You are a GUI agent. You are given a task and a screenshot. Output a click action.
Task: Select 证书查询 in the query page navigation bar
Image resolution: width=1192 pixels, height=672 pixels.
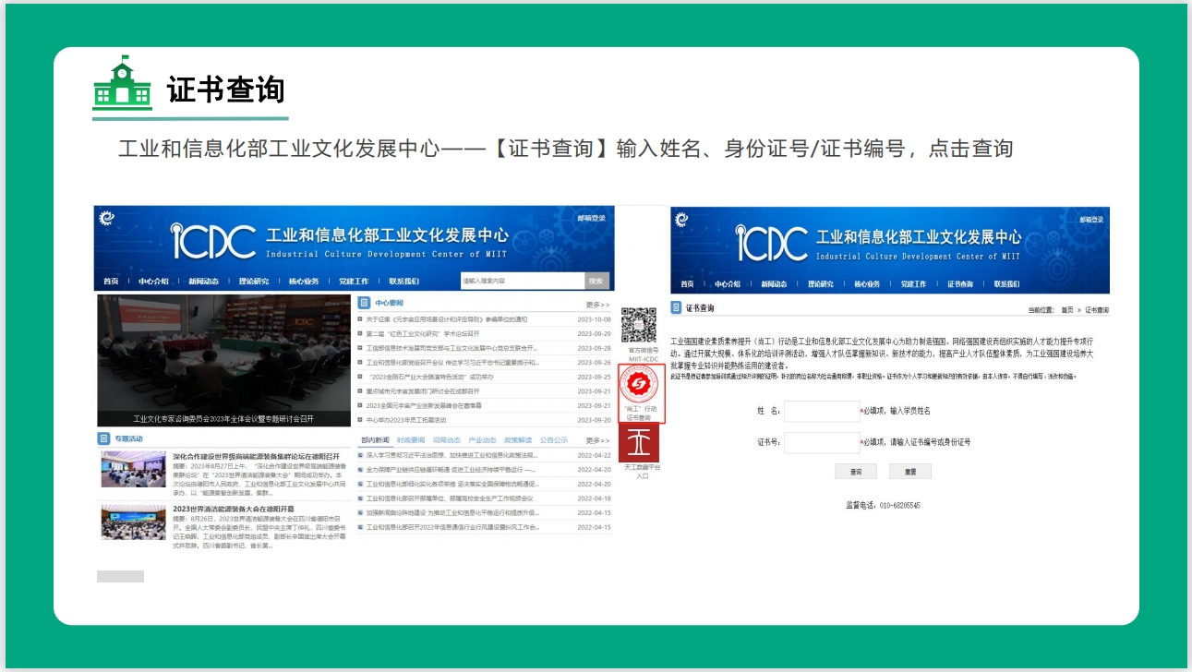pyautogui.click(x=960, y=284)
